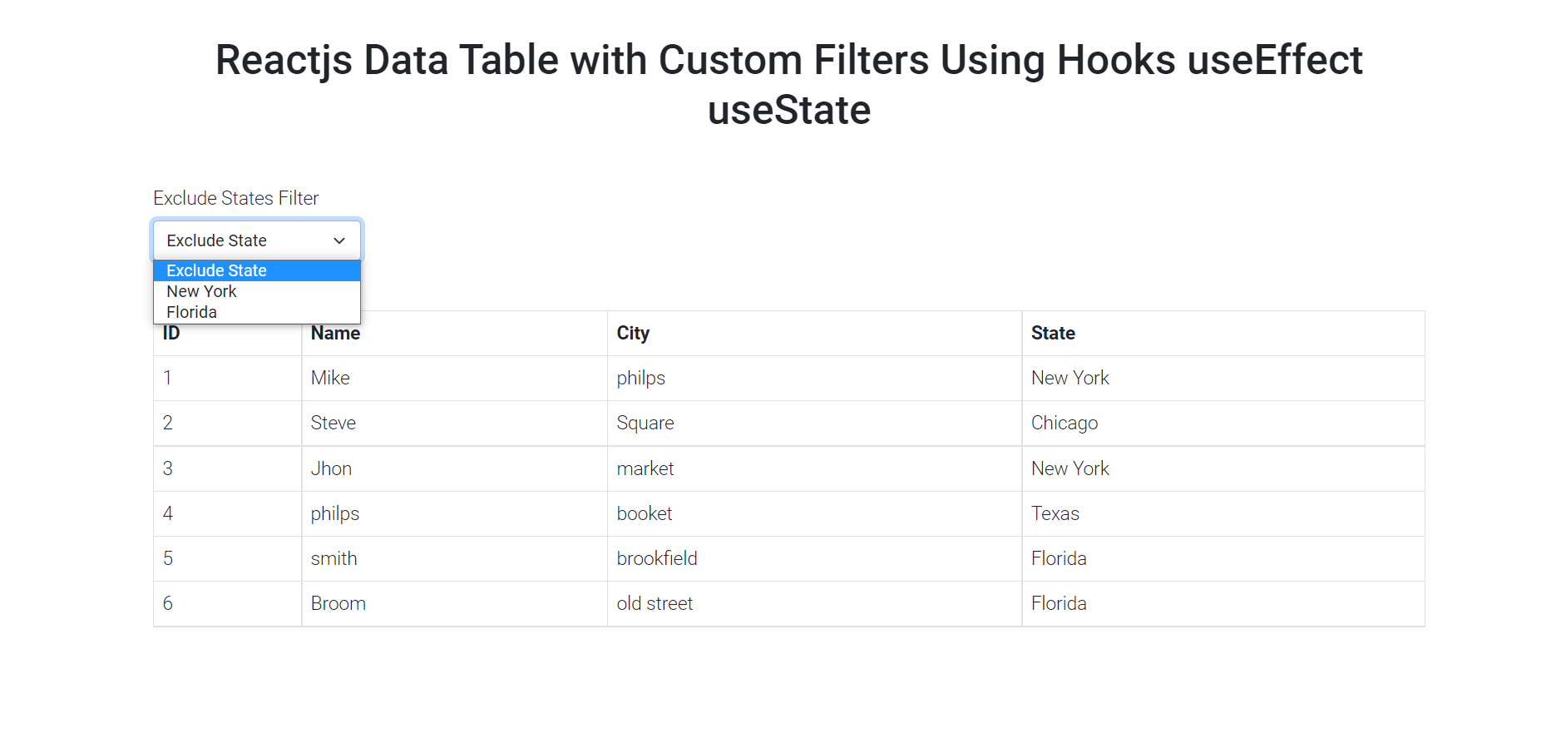Viewport: 1566px width, 748px height.
Task: Click the Exclude States Filter label
Action: pos(235,198)
